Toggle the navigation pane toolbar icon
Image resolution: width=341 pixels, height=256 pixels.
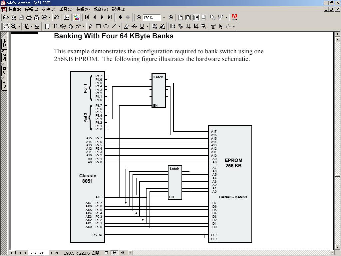pyautogui.click(x=67, y=17)
